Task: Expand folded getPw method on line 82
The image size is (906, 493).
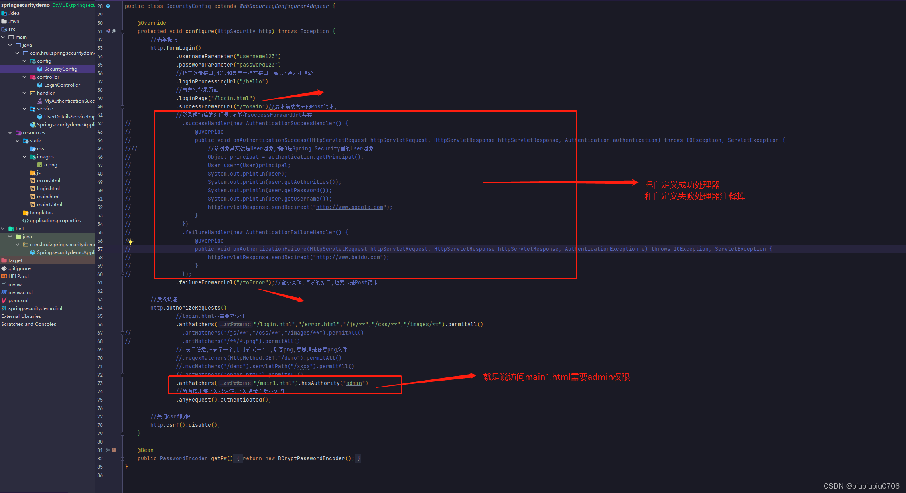Action: (x=122, y=459)
